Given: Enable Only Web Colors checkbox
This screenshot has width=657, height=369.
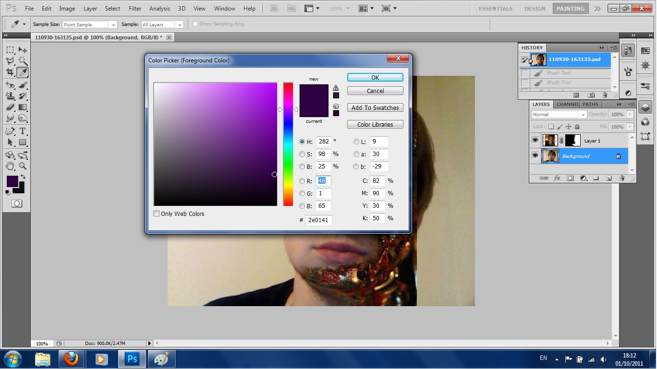Looking at the screenshot, I should click(x=157, y=214).
